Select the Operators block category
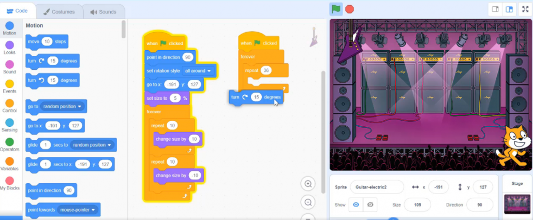The image size is (533, 220). click(9, 145)
